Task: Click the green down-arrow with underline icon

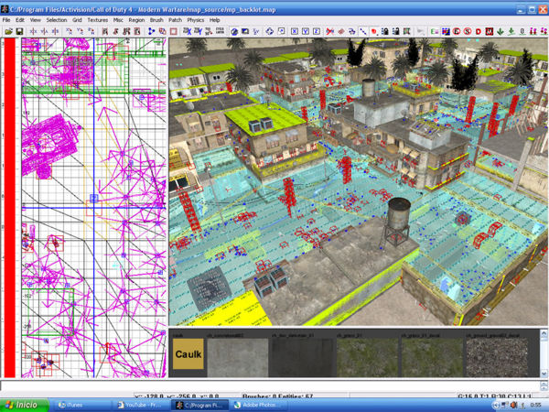Action: tap(511, 31)
